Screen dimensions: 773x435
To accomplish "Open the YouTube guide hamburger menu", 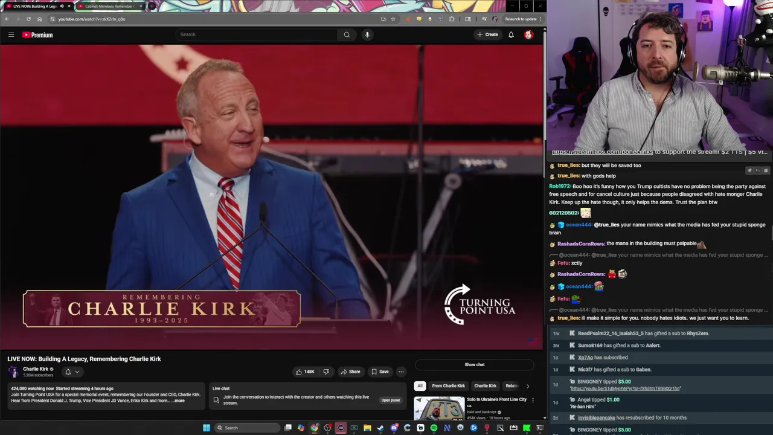I will click(x=11, y=34).
